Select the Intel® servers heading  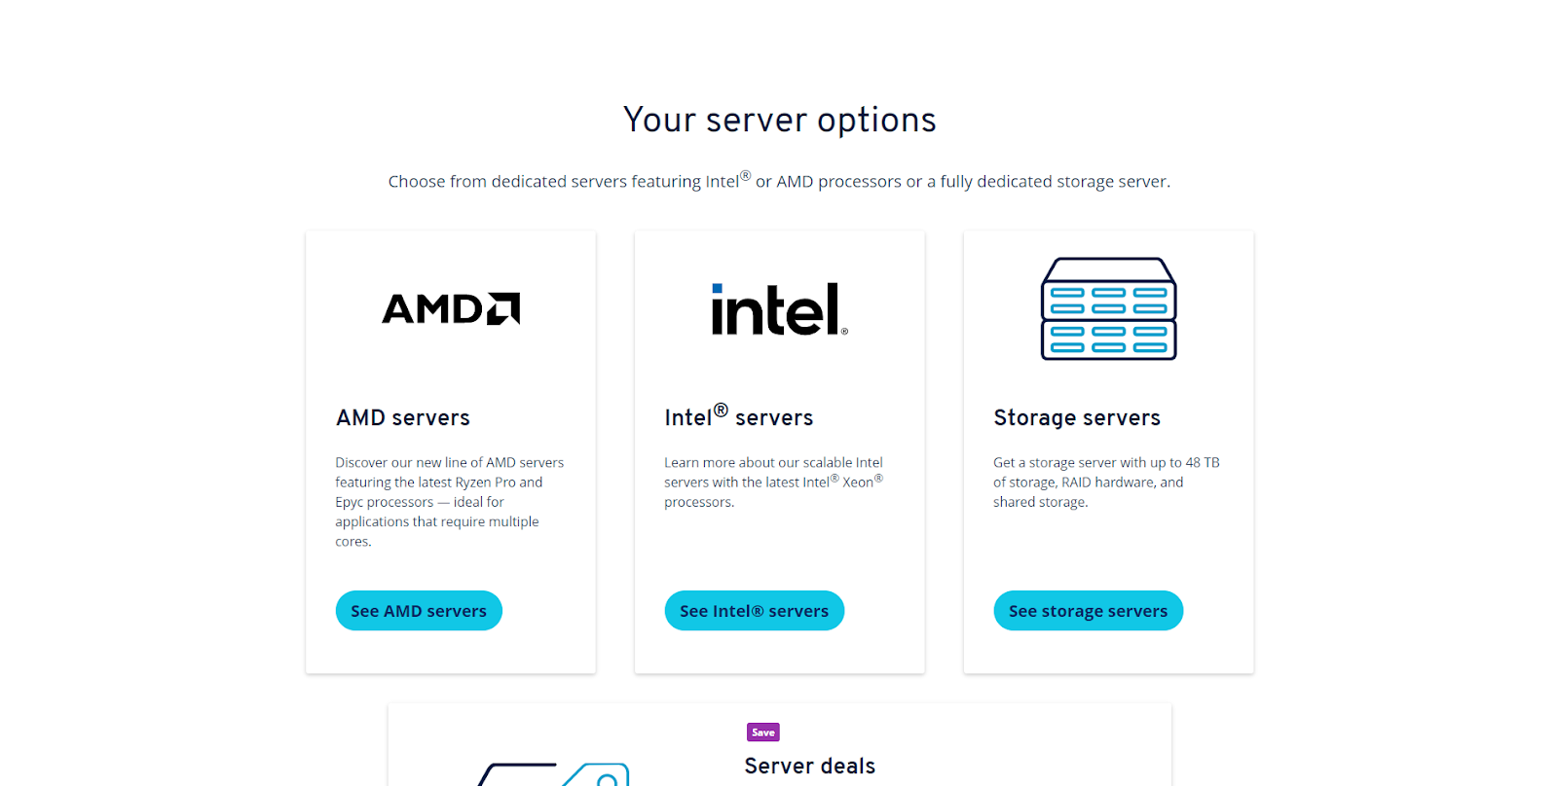[739, 416]
